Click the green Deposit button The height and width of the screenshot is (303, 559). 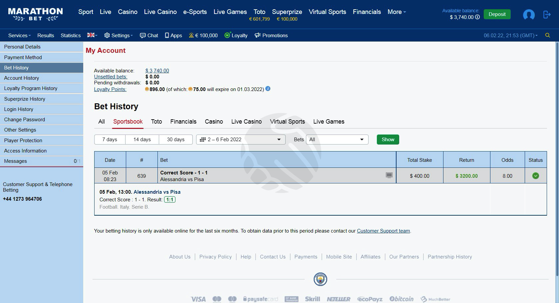pos(497,14)
